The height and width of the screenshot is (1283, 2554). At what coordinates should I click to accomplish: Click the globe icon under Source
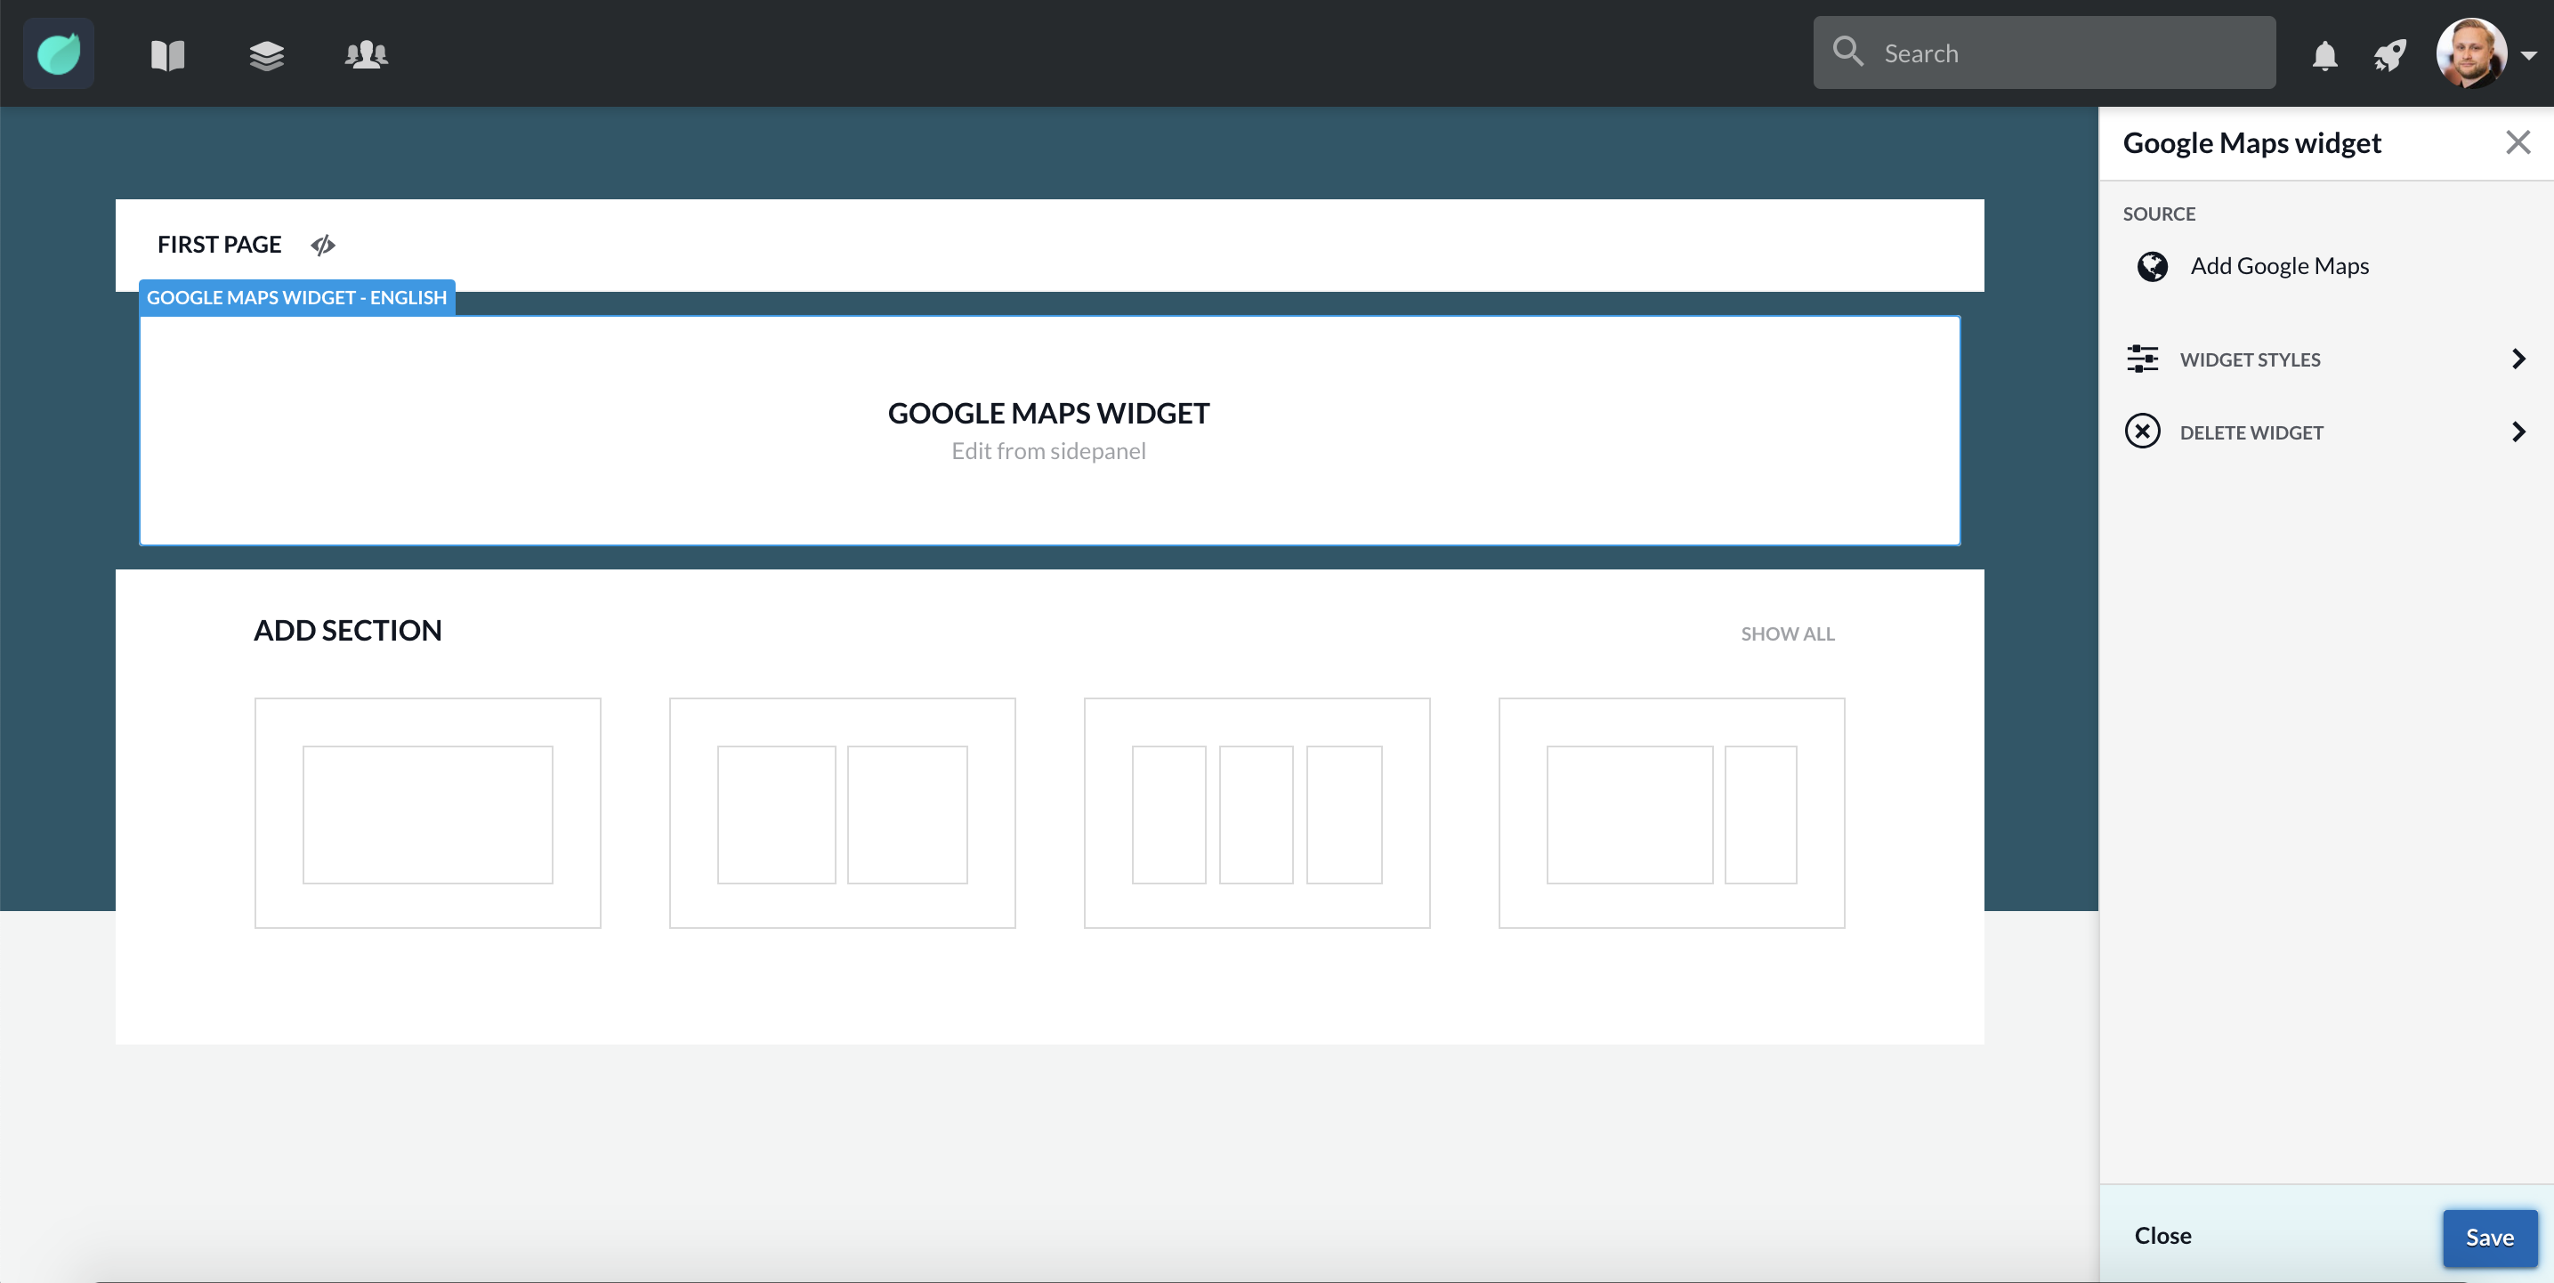pyautogui.click(x=2153, y=267)
